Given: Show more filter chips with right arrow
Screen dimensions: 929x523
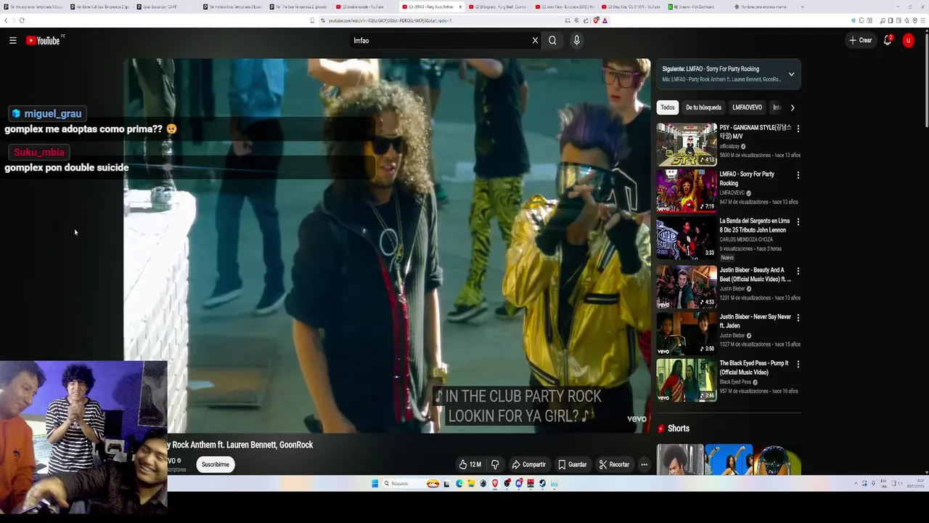Looking at the screenshot, I should (x=792, y=108).
